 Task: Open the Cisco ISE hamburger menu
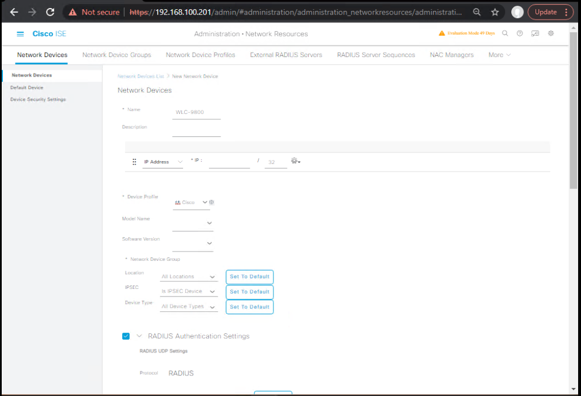(20, 34)
